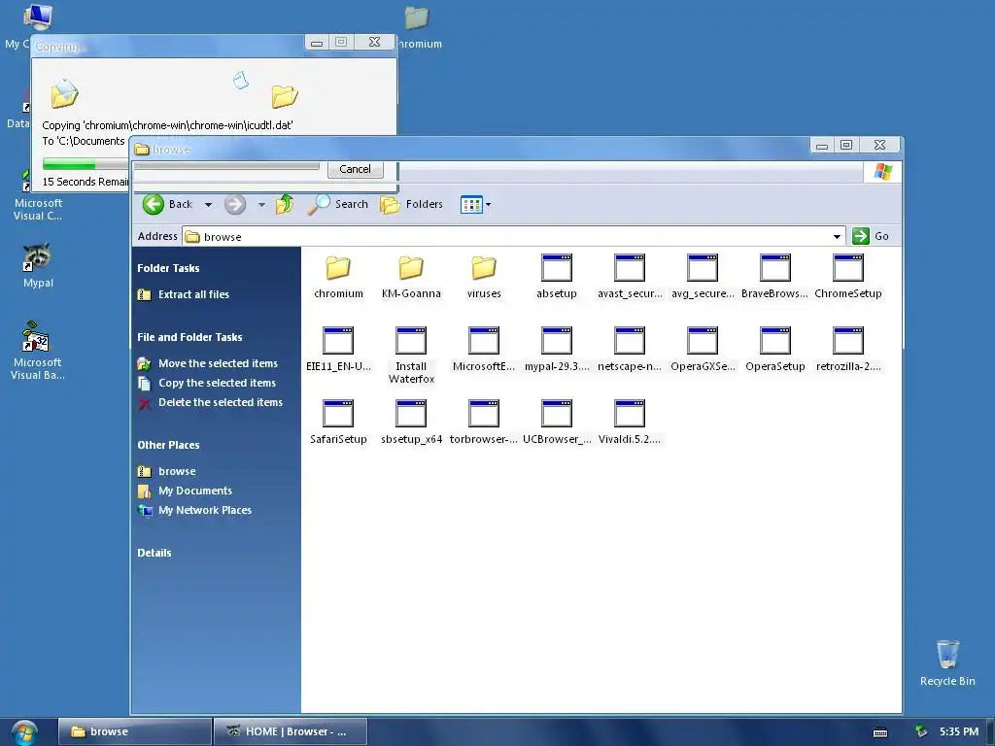The width and height of the screenshot is (995, 746).
Task: Open the Recycle Bin
Action: pyautogui.click(x=947, y=662)
